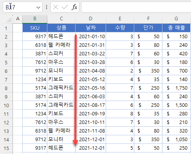
Task: Click the SKU 9712 cell in row 14
Action: [x=35, y=140]
